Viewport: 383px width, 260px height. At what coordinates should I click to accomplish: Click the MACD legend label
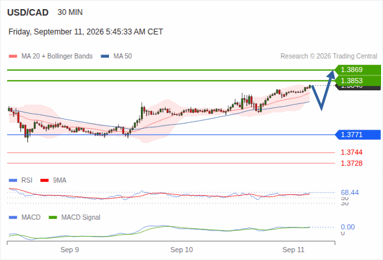pyautogui.click(x=31, y=218)
